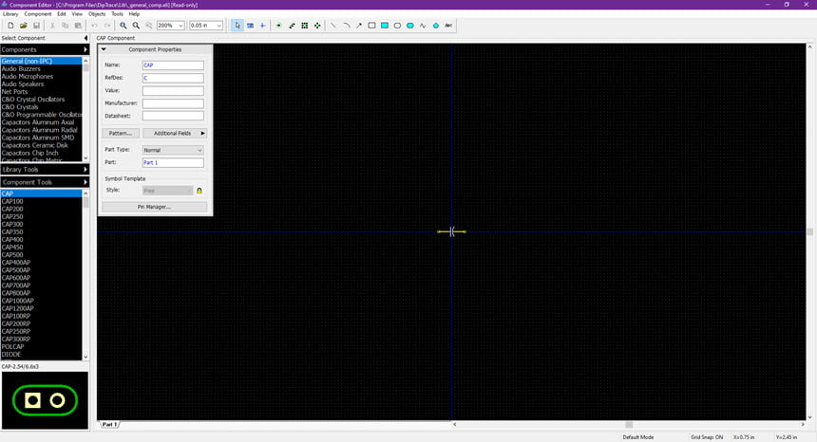Screen dimensions: 817x442
Task: Select 'Audio Buzzers' library in the list
Action: point(41,68)
